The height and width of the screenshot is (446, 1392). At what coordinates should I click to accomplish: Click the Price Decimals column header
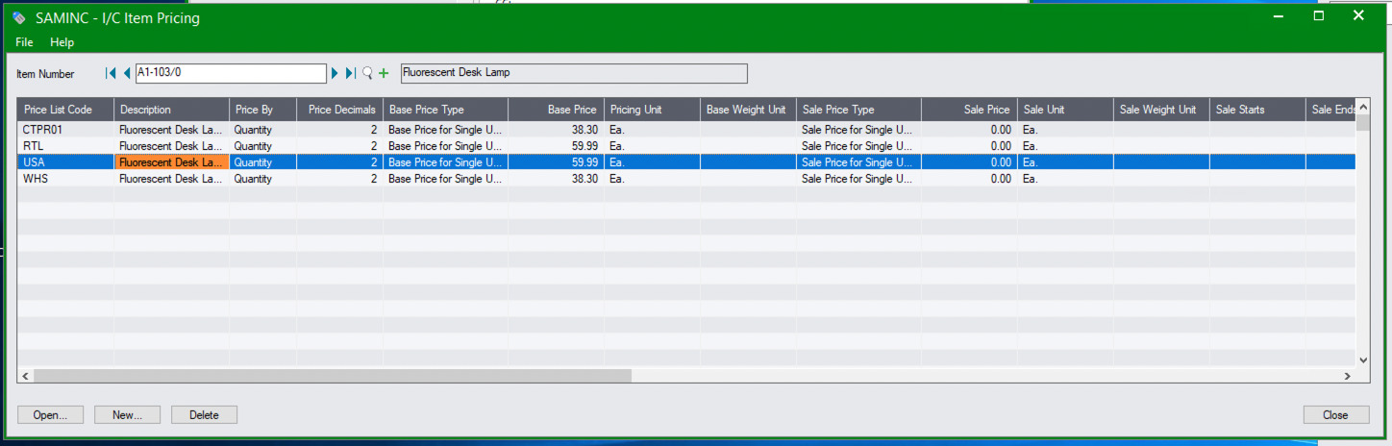click(x=339, y=110)
